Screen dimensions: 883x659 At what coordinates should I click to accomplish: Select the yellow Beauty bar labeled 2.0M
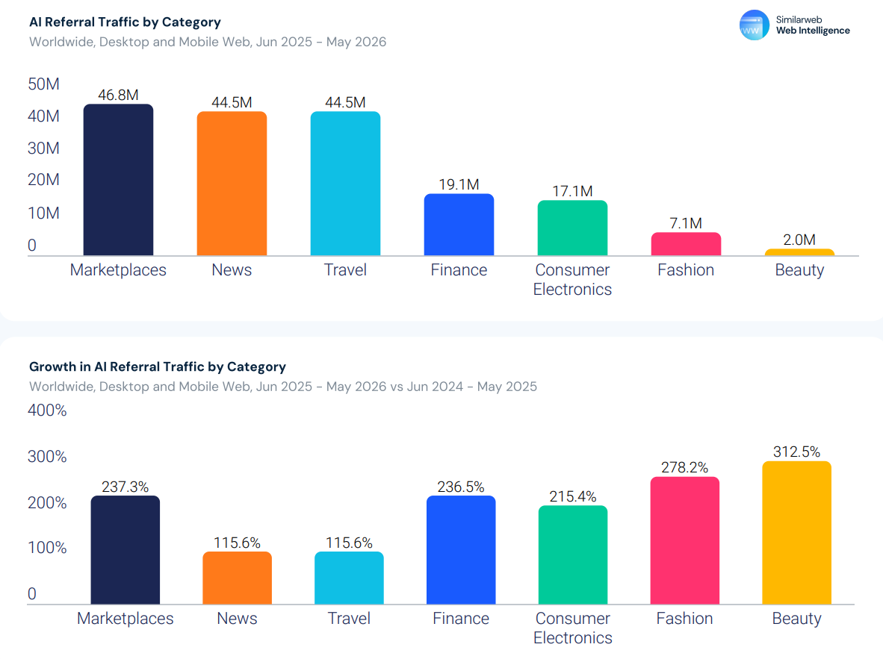[x=799, y=252]
